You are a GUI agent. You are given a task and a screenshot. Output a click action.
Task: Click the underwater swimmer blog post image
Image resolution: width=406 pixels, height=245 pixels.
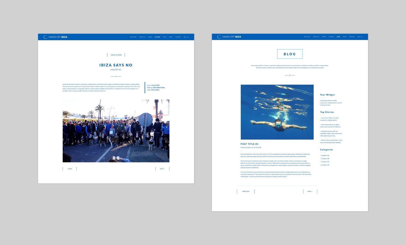[x=277, y=112]
